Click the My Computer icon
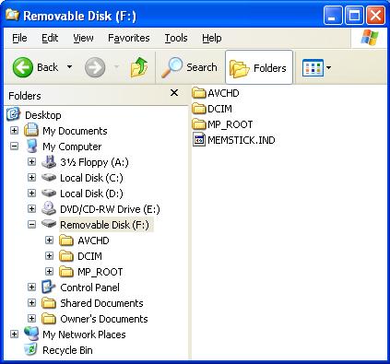 pyautogui.click(x=31, y=146)
